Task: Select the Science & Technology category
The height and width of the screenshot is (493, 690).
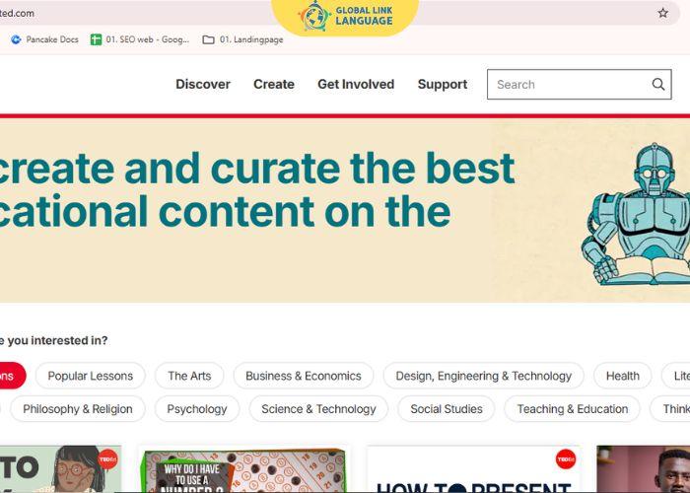Action: click(x=318, y=409)
